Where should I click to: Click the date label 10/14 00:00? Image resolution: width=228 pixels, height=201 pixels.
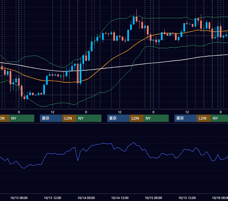click(86, 198)
